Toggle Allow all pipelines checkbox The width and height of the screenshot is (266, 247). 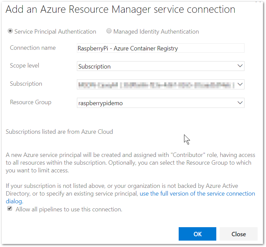[x=10, y=208]
